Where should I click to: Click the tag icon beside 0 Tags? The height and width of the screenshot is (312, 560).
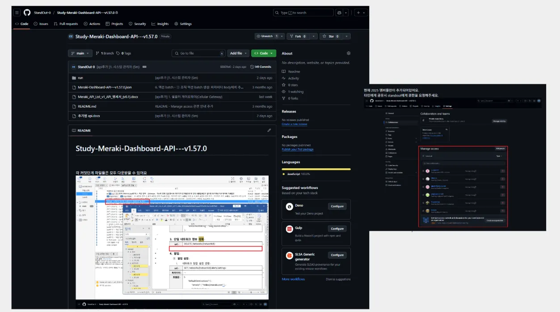(118, 53)
